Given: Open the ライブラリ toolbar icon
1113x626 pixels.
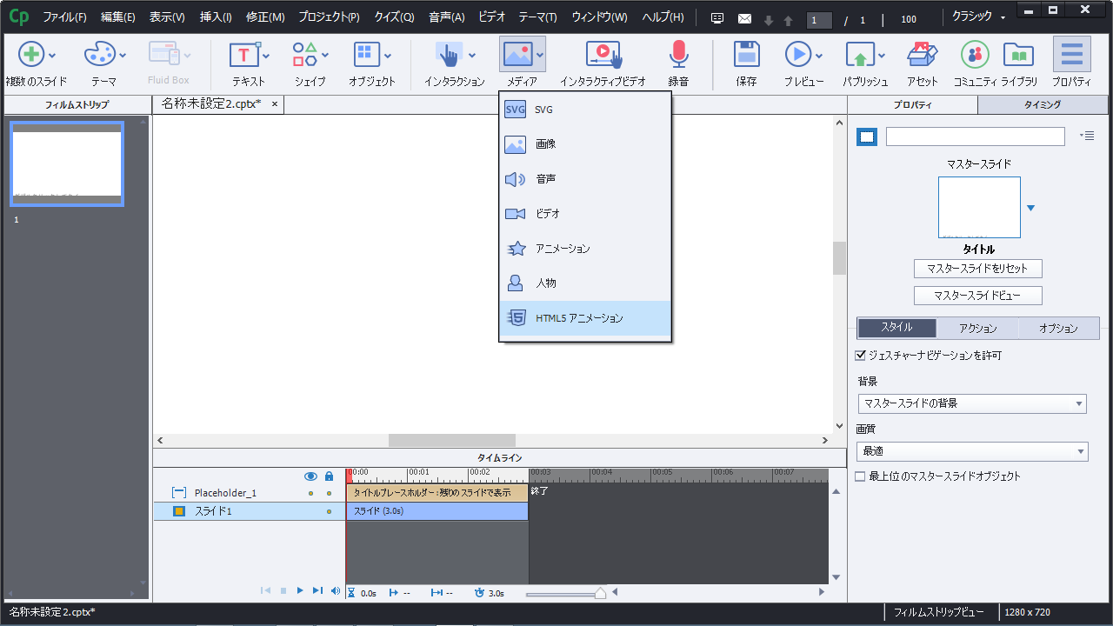Looking at the screenshot, I should [1018, 57].
